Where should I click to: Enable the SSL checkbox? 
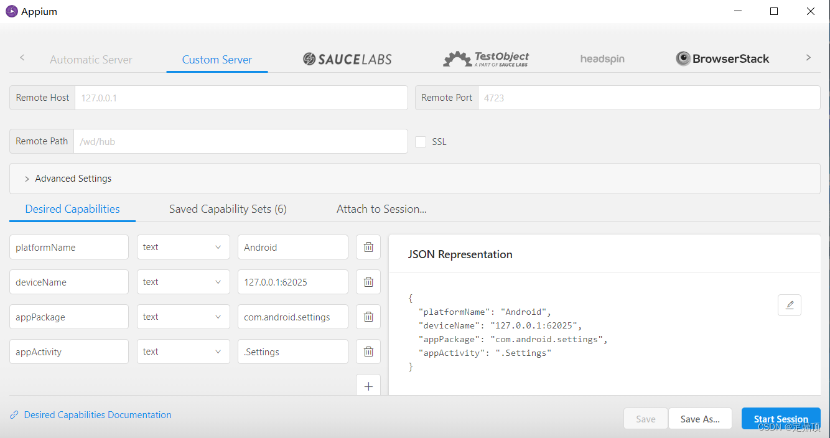(x=421, y=141)
